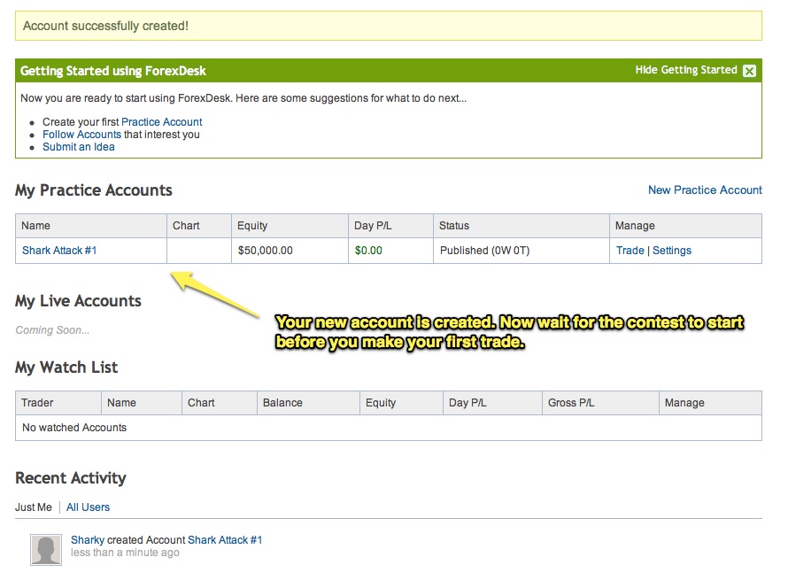This screenshot has width=788, height=588.
Task: Open Shark Attack #1 in Recent Activity
Action: coord(225,540)
